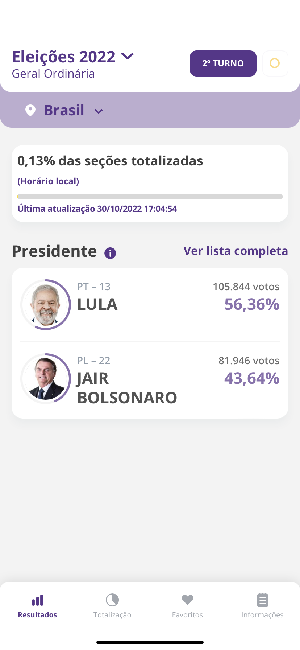Select the Eleições 2022 title

(64, 57)
